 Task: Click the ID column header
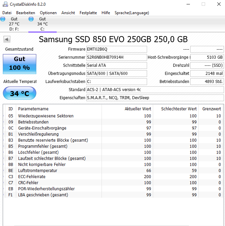point(10,109)
